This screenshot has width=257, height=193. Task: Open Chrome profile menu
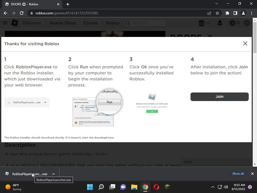(243, 13)
